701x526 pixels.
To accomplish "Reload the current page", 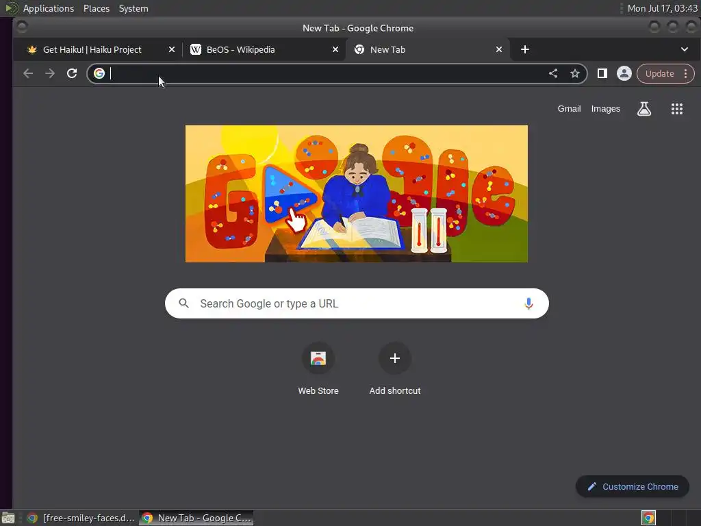I will (72, 73).
